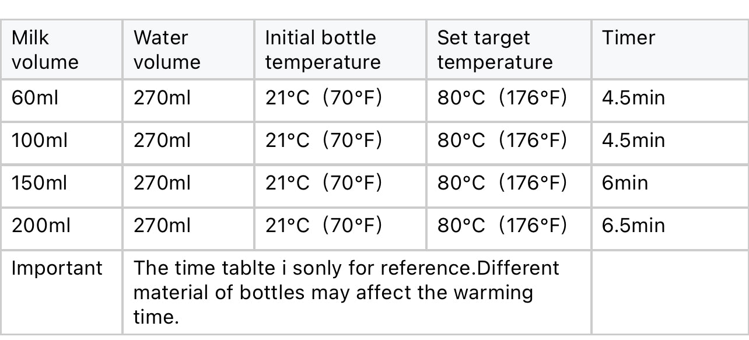Select the 100ml milk volume cell
Image resolution: width=749 pixels, height=340 pixels.
pyautogui.click(x=40, y=141)
